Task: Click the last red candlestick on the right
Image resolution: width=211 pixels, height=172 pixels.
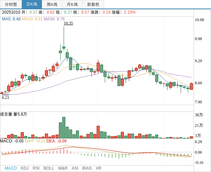Action: pyautogui.click(x=191, y=86)
